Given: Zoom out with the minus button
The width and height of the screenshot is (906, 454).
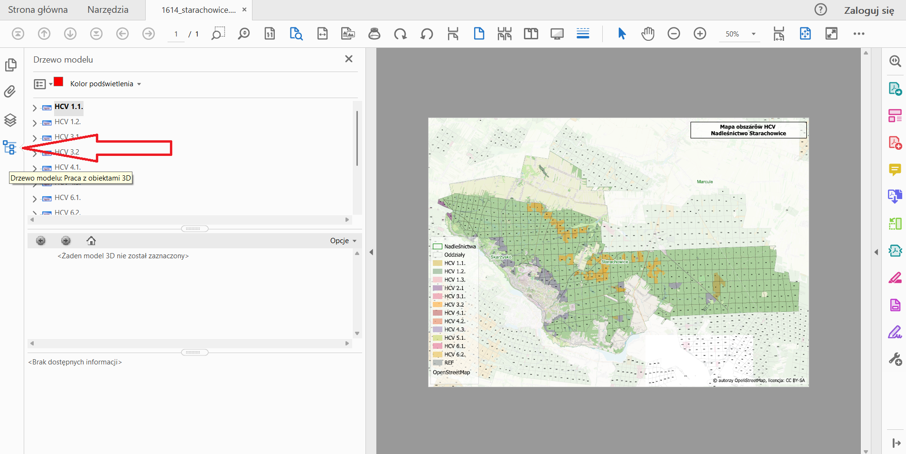Looking at the screenshot, I should pyautogui.click(x=673, y=34).
